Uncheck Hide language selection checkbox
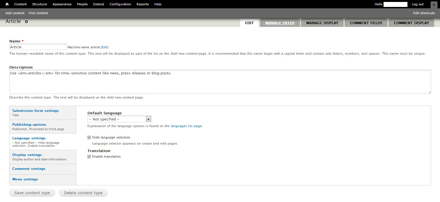440x202 pixels. [x=89, y=137]
